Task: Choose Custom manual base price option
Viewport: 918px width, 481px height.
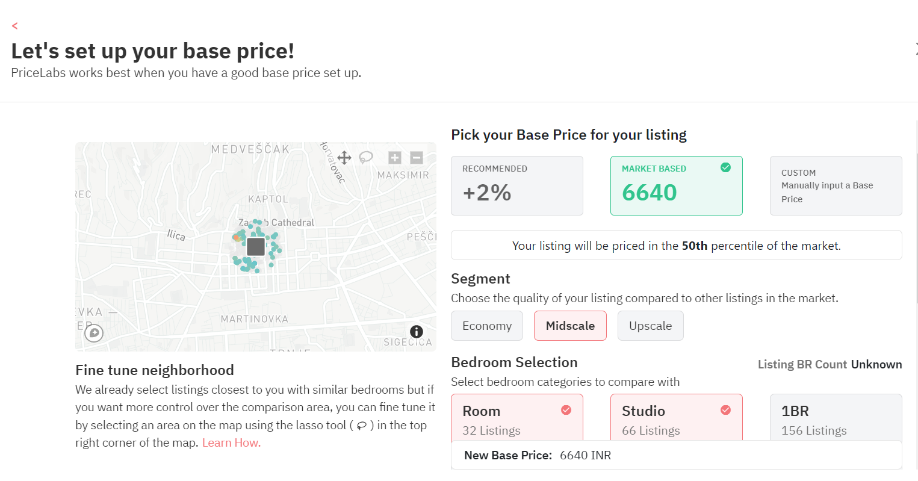Action: (836, 185)
